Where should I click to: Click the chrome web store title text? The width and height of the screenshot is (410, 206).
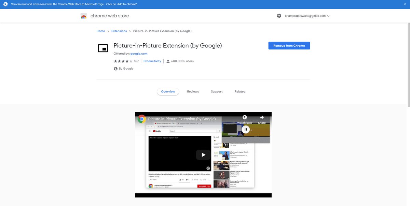tap(110, 16)
